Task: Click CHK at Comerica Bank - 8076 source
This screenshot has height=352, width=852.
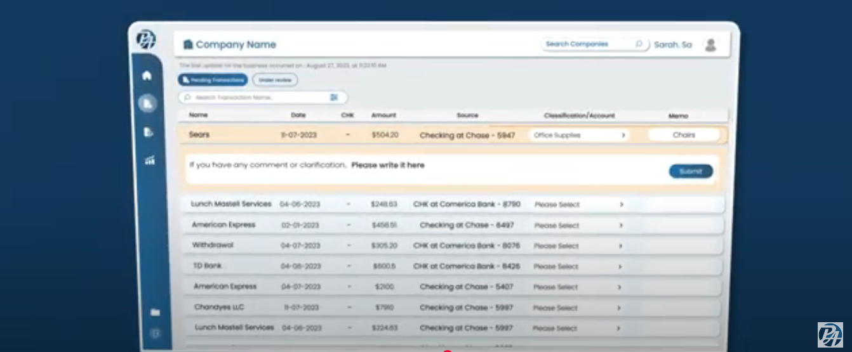Action: pyautogui.click(x=467, y=245)
